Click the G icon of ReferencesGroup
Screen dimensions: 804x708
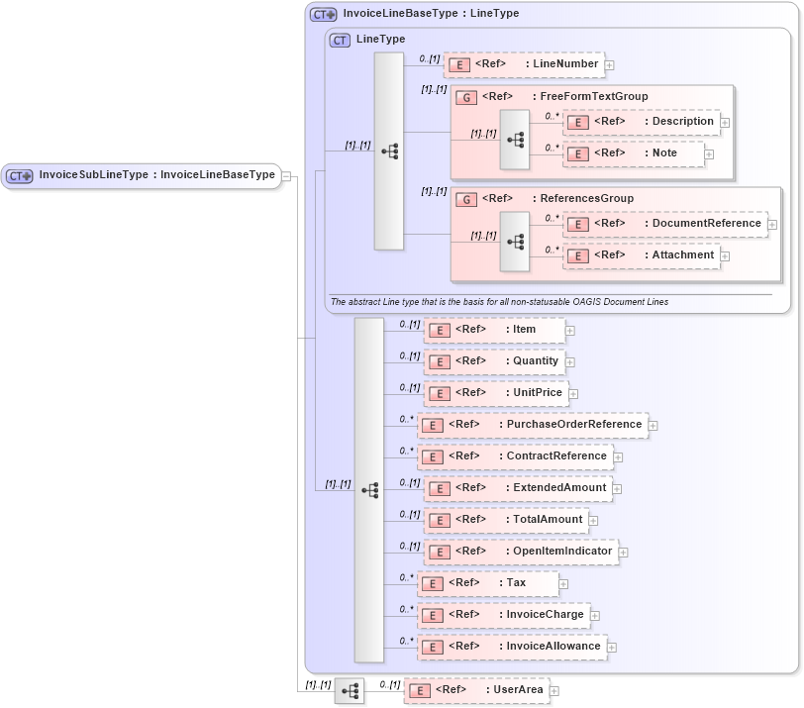click(x=465, y=198)
